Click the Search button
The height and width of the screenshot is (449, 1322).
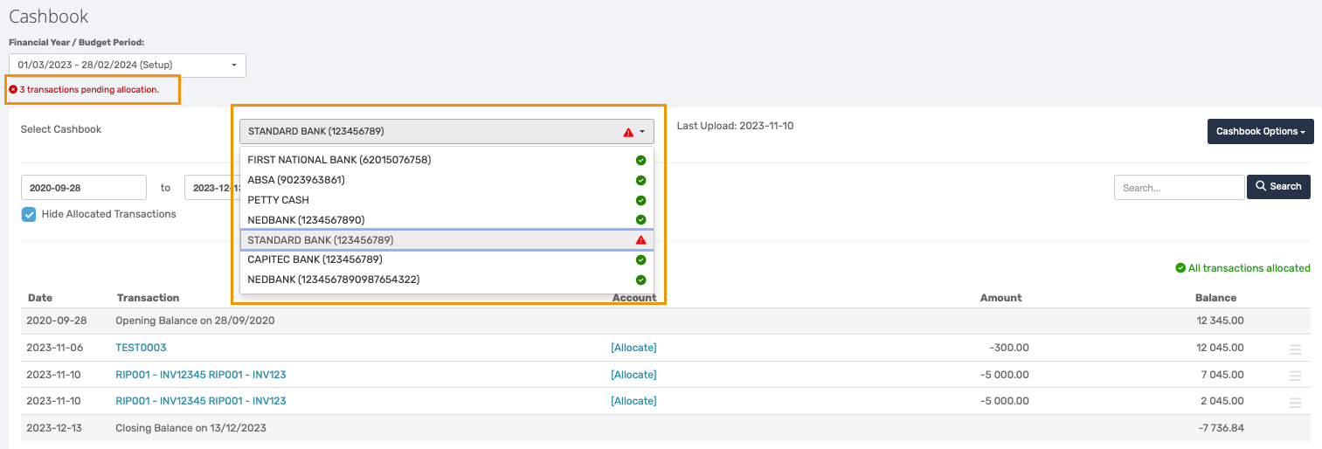1278,187
